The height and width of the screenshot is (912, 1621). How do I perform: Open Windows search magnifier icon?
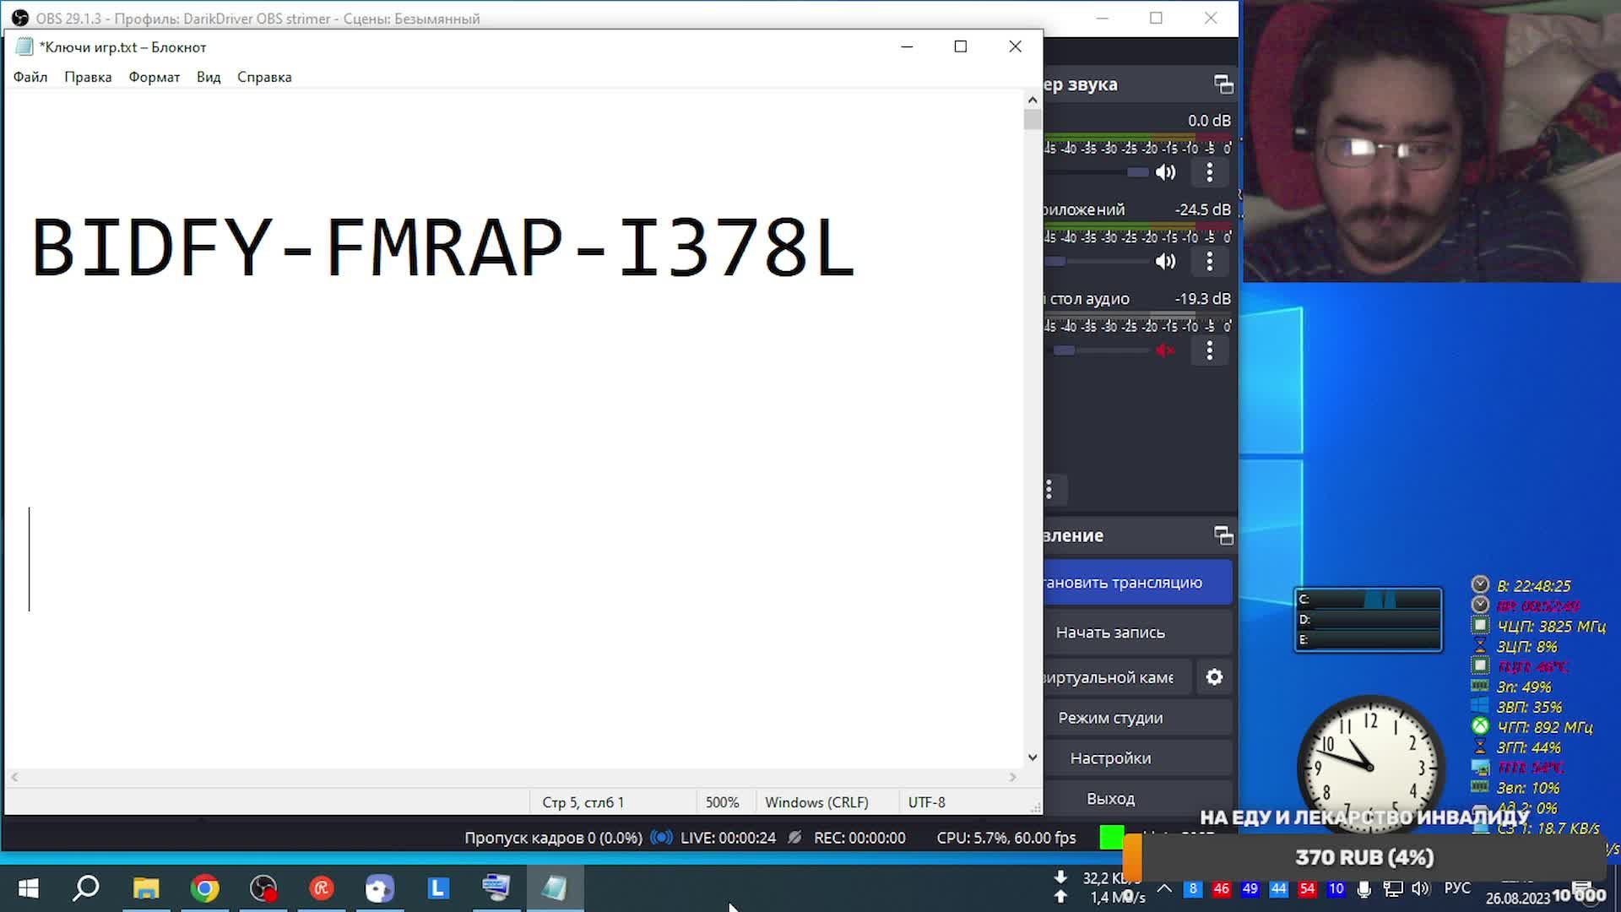click(86, 888)
